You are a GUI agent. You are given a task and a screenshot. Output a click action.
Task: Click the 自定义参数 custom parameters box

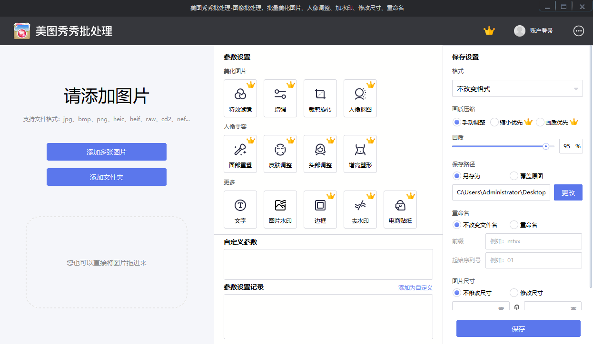coord(328,264)
